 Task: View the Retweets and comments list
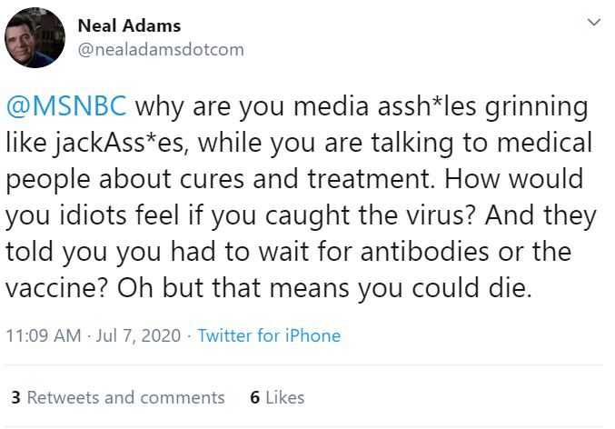pos(125,397)
